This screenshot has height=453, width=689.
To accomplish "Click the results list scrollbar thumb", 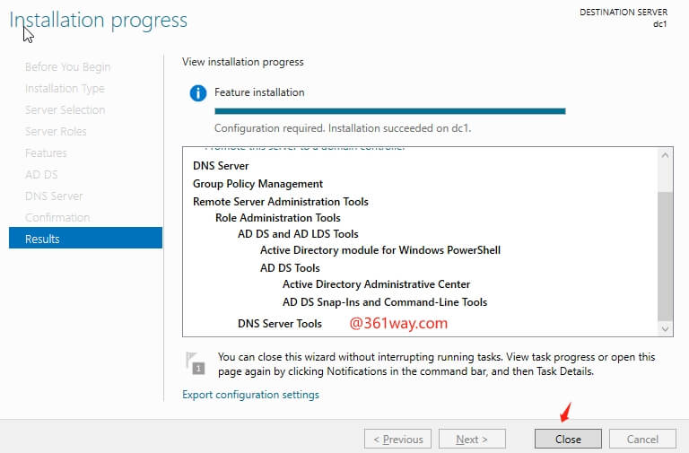I will tap(665, 255).
